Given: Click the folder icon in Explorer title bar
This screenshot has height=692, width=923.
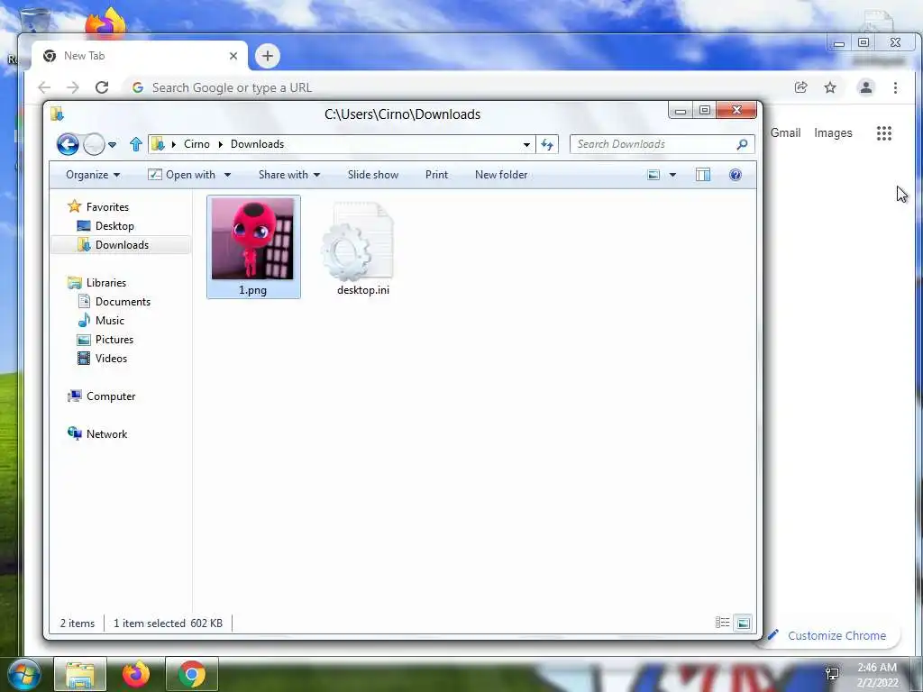Looking at the screenshot, I should 57,114.
